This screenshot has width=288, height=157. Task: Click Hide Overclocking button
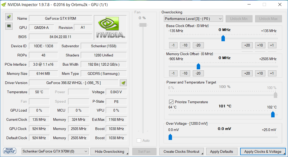(109, 151)
